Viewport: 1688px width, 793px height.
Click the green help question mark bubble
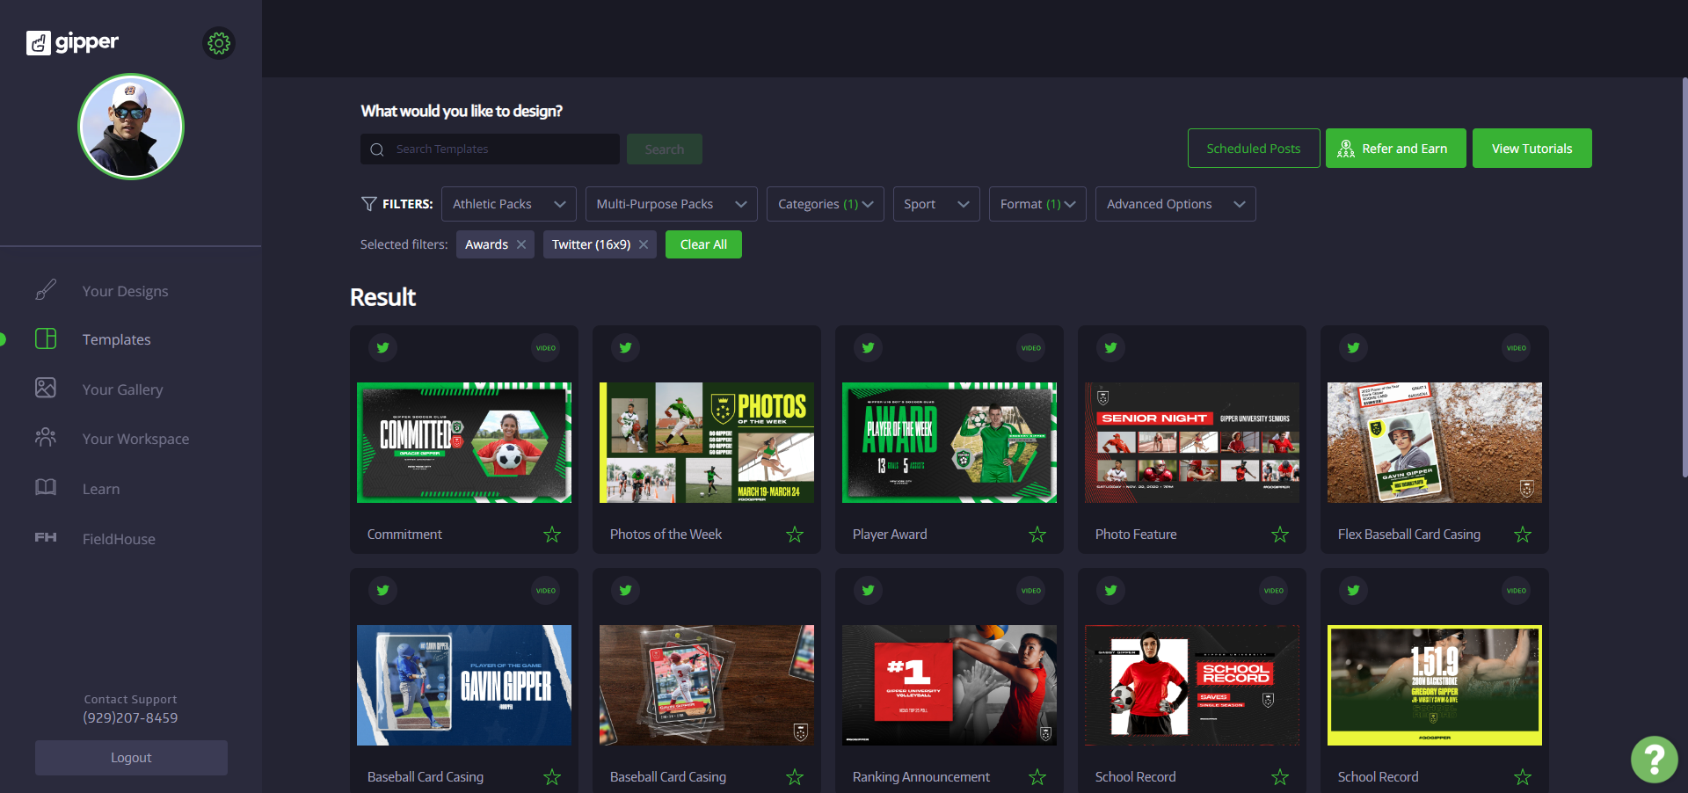tap(1654, 759)
